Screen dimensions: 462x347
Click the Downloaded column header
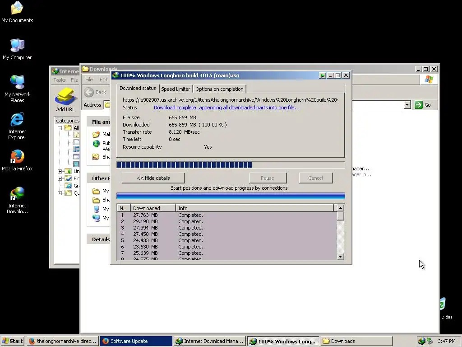click(x=153, y=208)
